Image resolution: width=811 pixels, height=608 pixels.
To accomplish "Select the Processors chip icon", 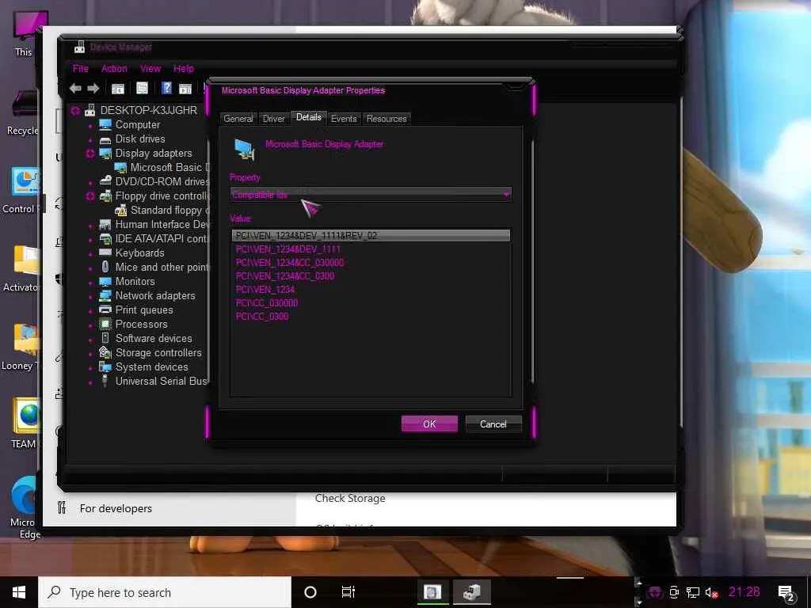I will pyautogui.click(x=105, y=324).
